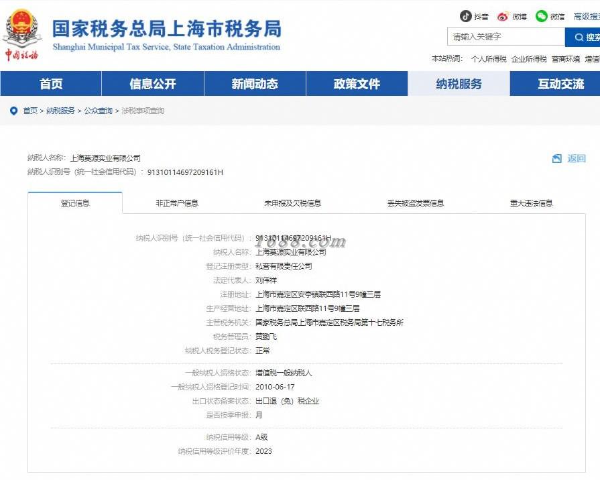Click the English subtitle Shanghai Municipal Tax Service
Viewport: 600px width, 480px height.
coord(166,47)
